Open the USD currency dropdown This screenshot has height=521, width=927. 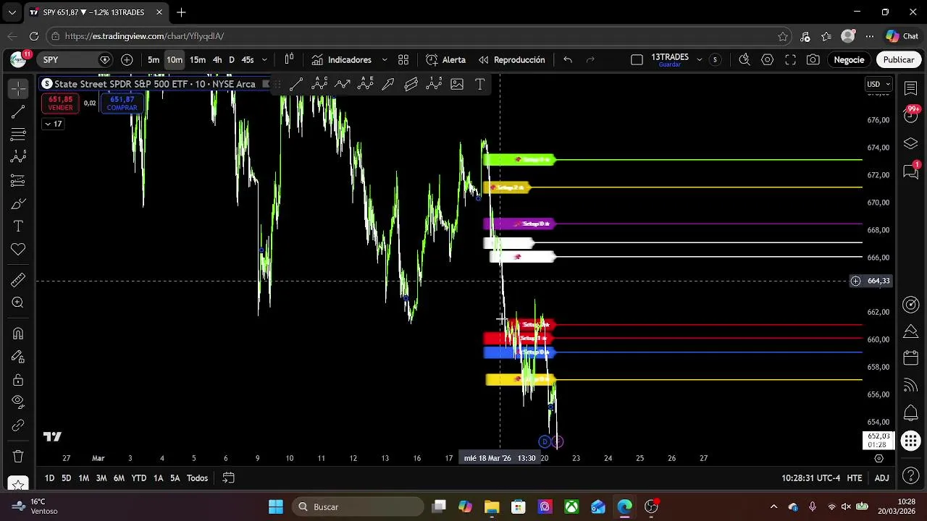click(x=878, y=85)
